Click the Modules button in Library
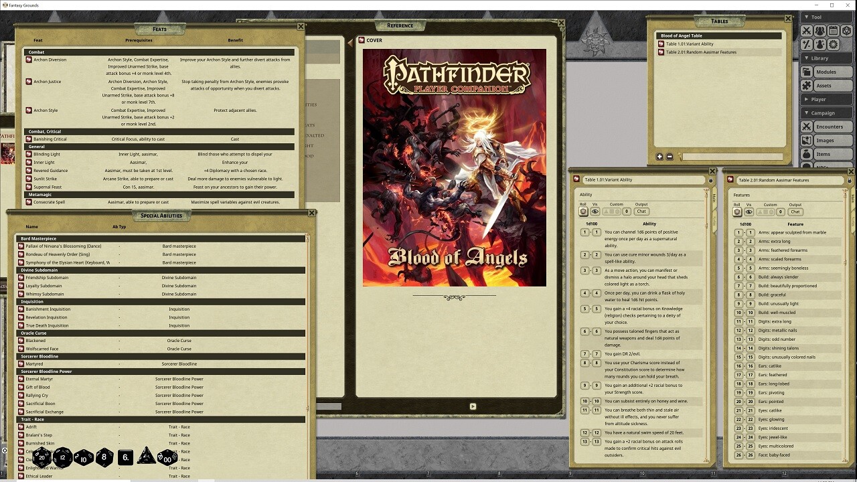This screenshot has width=857, height=482. [x=826, y=72]
